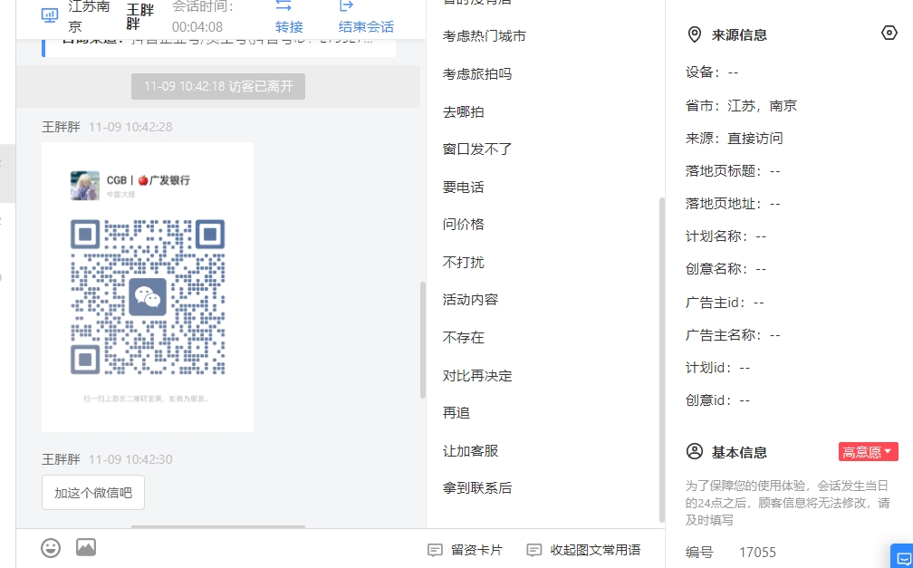Click the 转接 transfer link
913x568 pixels.
(290, 27)
